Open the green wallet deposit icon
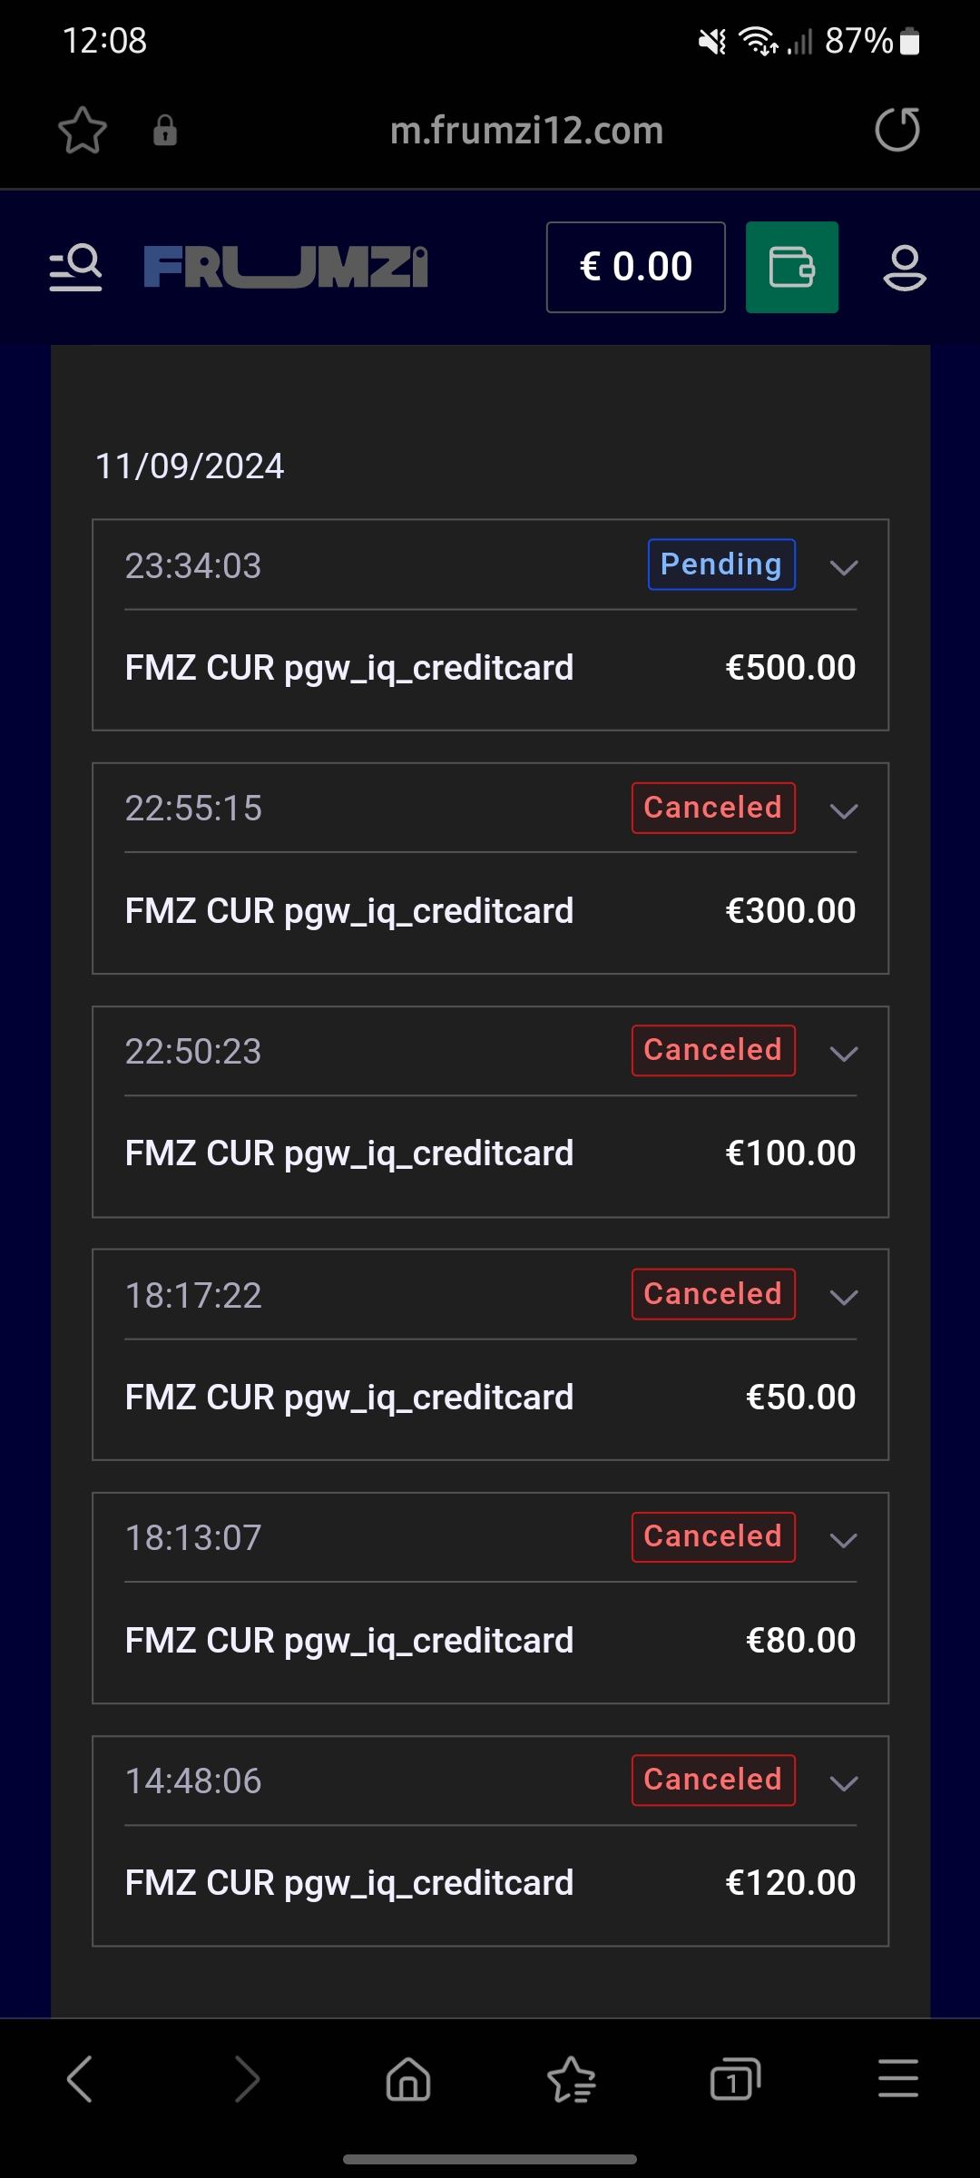980x2178 pixels. [791, 268]
